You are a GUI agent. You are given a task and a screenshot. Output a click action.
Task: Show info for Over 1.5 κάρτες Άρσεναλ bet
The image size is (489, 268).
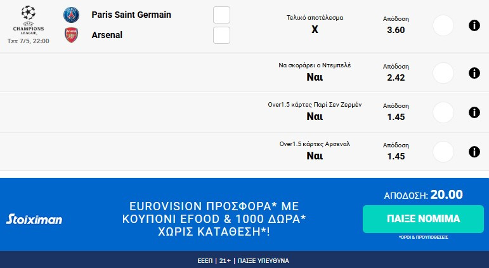(473, 152)
